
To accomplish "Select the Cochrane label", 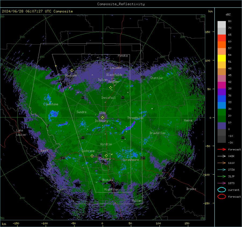I will tap(88, 151).
